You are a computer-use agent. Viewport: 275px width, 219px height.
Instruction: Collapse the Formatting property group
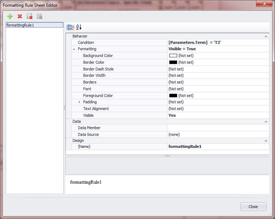74,49
